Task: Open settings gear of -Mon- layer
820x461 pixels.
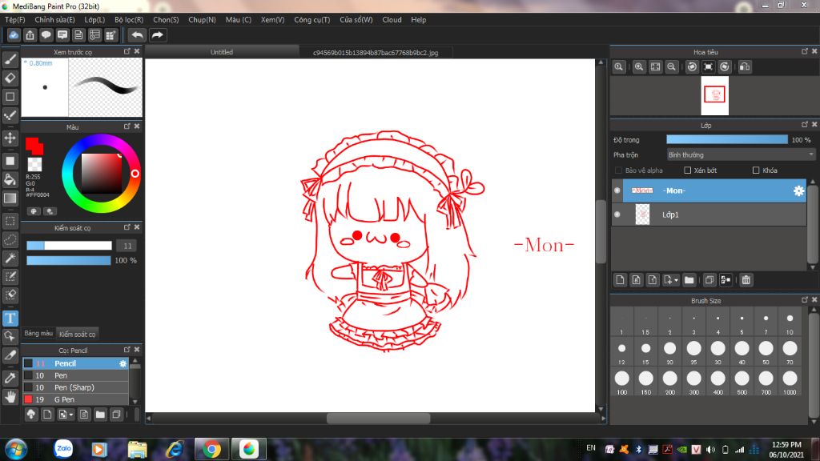Action: coord(798,190)
